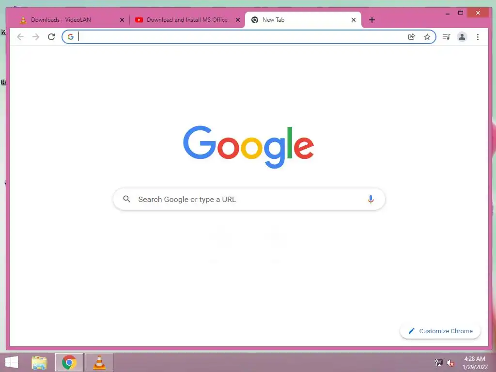
Task: Open Customize Chrome button
Action: click(440, 331)
